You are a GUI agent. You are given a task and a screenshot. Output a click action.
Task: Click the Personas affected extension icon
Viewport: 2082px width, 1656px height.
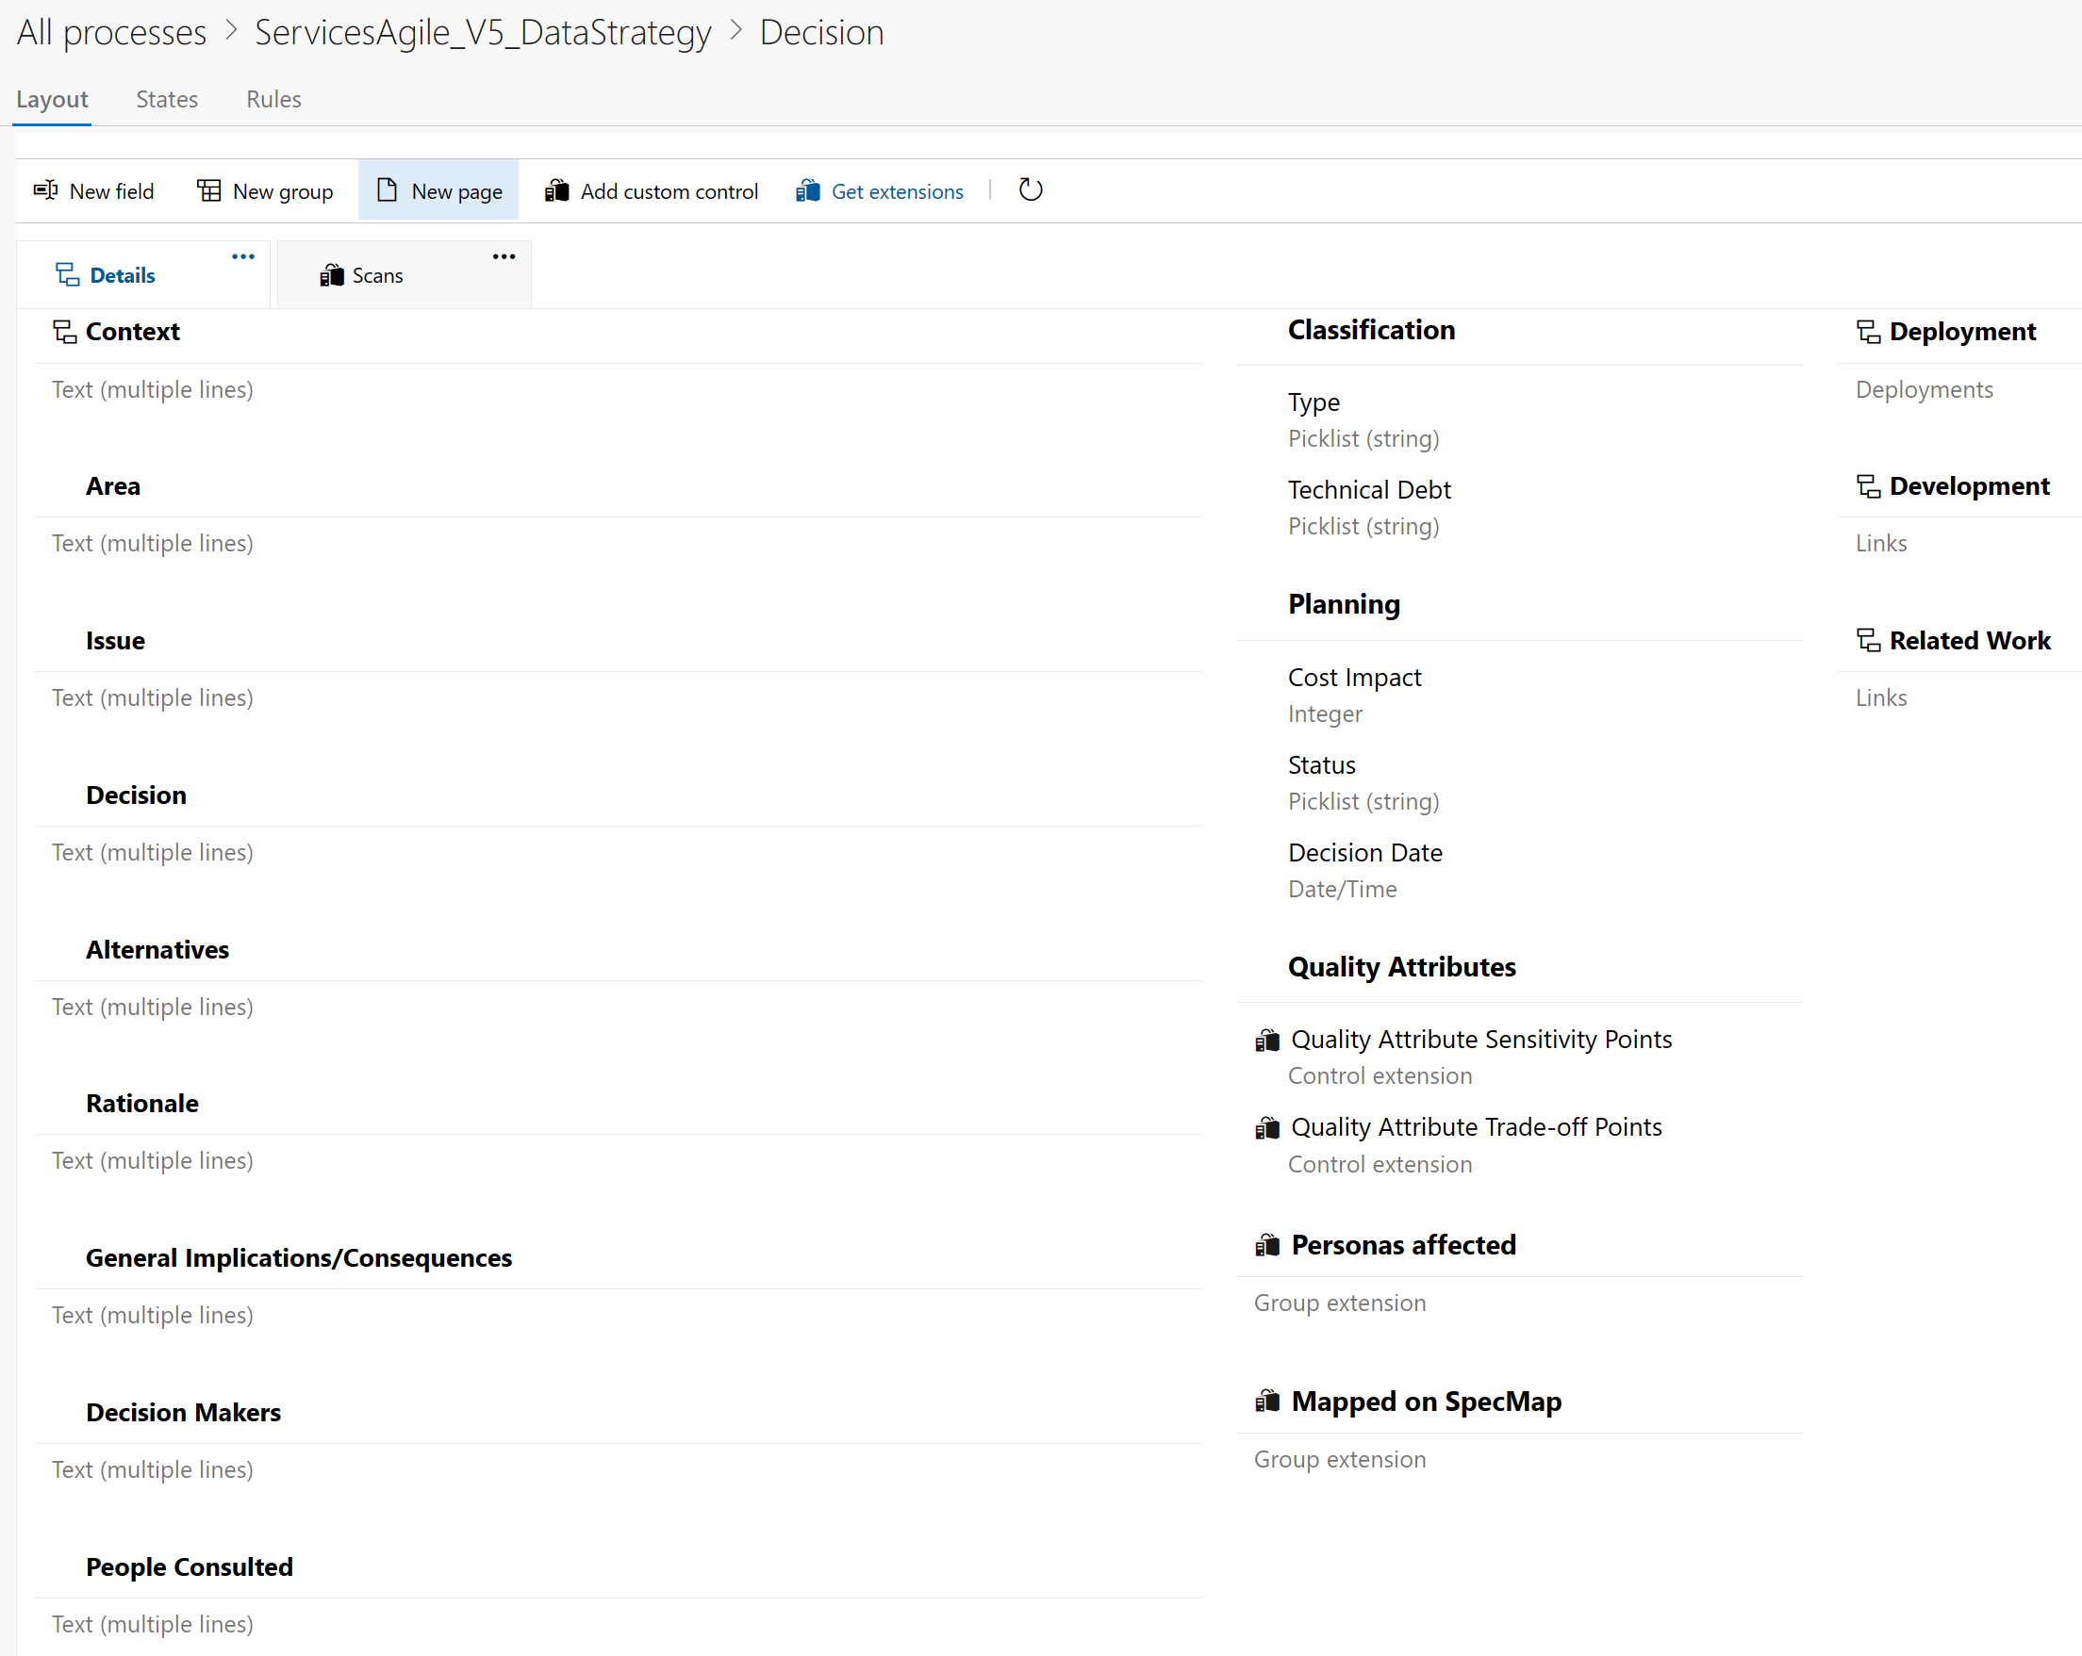click(x=1267, y=1245)
